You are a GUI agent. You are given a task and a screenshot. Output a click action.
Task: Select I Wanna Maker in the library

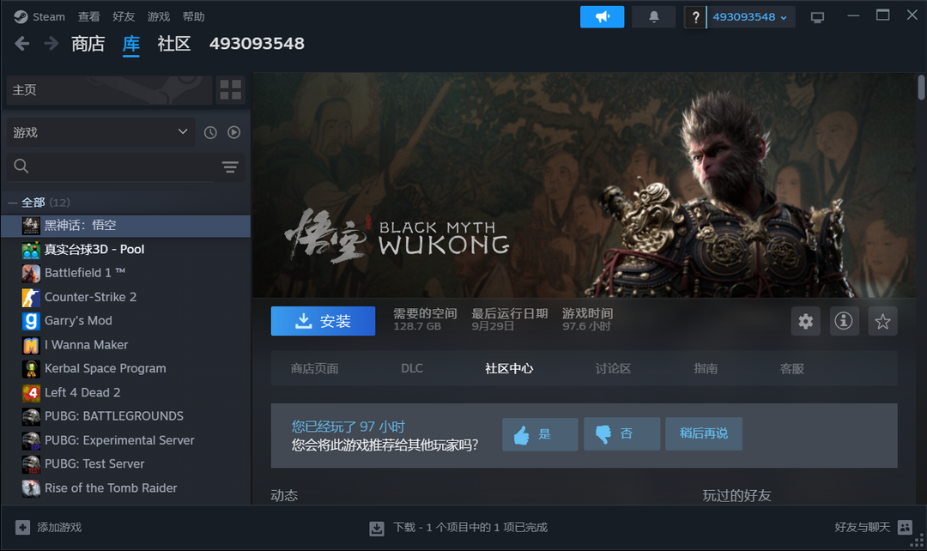[126, 345]
